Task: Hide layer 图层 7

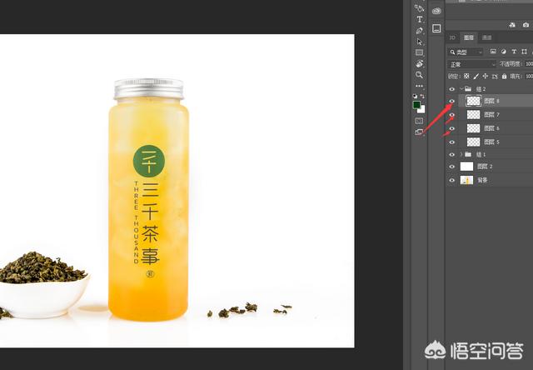Action: pyautogui.click(x=451, y=115)
